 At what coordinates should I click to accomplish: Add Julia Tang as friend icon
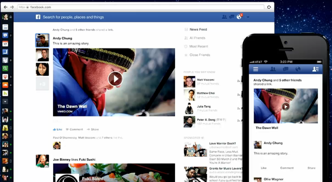tap(239, 108)
